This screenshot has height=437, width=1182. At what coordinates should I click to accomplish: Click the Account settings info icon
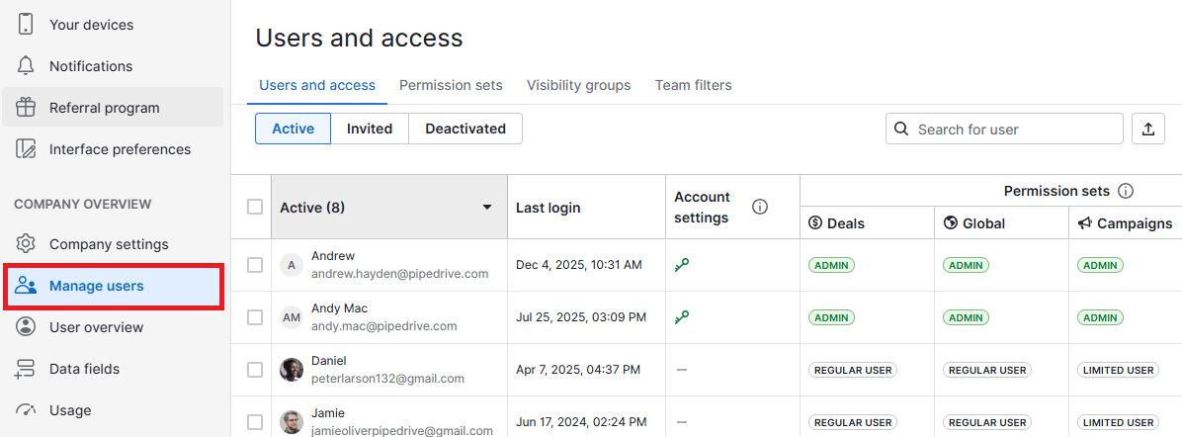[x=760, y=207]
